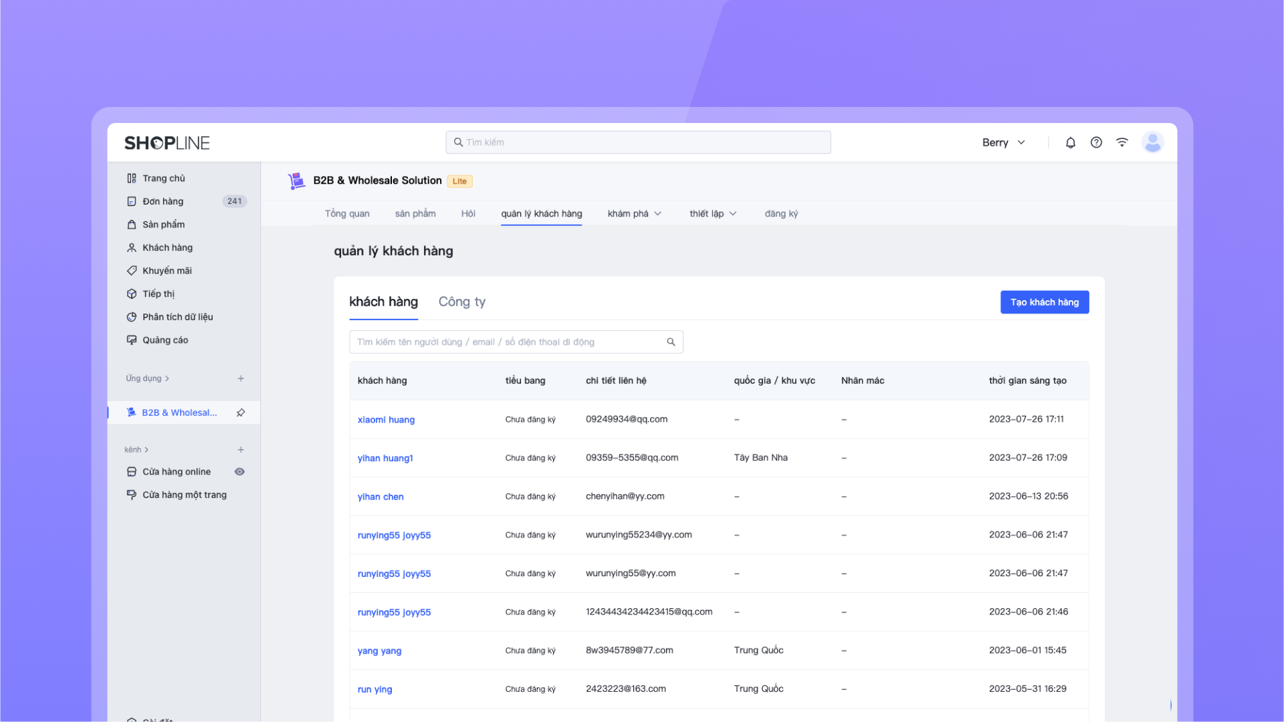The height and width of the screenshot is (722, 1284).
Task: Open customer link yang yang
Action: pos(379,651)
